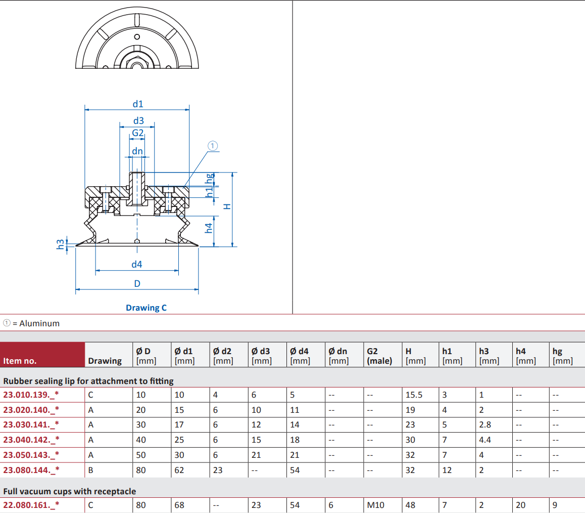Click item number 23.030.141._*

coord(31,425)
